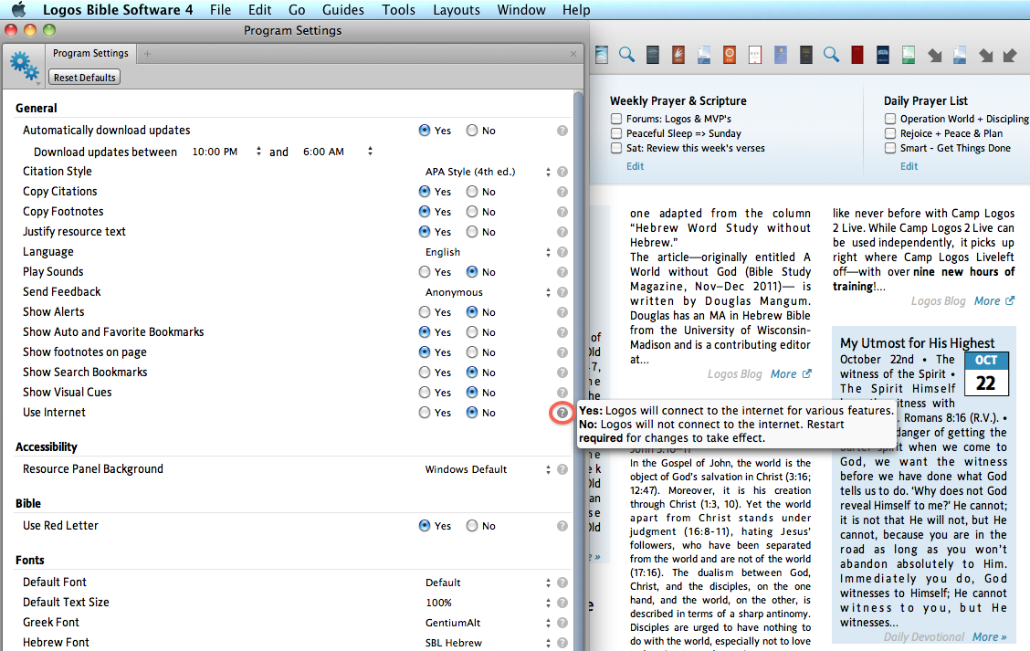Set Play Sounds to Yes

(x=425, y=272)
